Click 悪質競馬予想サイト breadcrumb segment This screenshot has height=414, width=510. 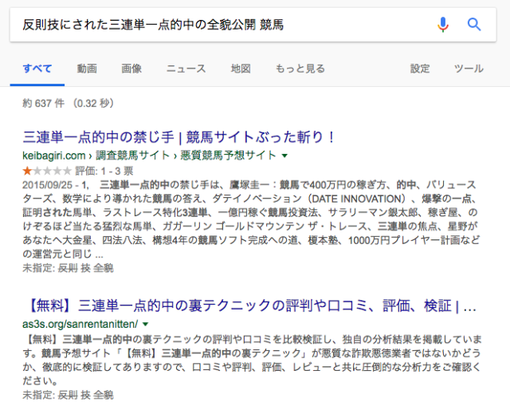click(229, 156)
